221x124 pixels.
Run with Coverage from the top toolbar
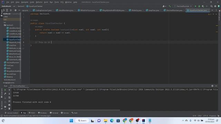(x=203, y=6)
